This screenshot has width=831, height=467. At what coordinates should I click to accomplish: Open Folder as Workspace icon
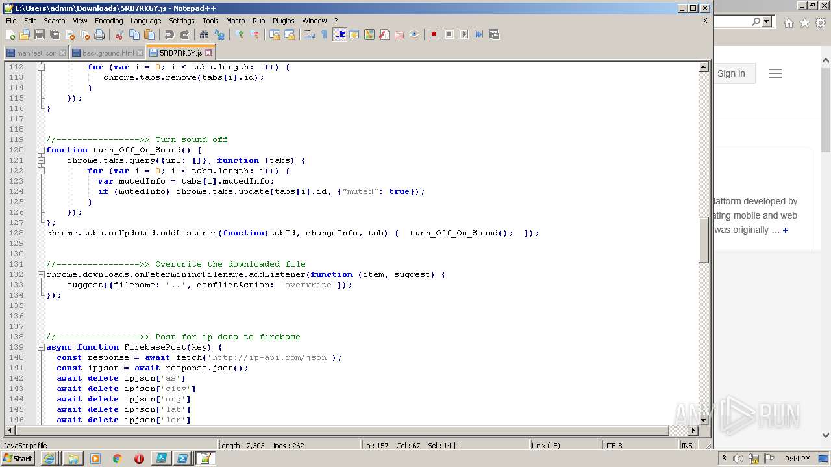pyautogui.click(x=399, y=34)
